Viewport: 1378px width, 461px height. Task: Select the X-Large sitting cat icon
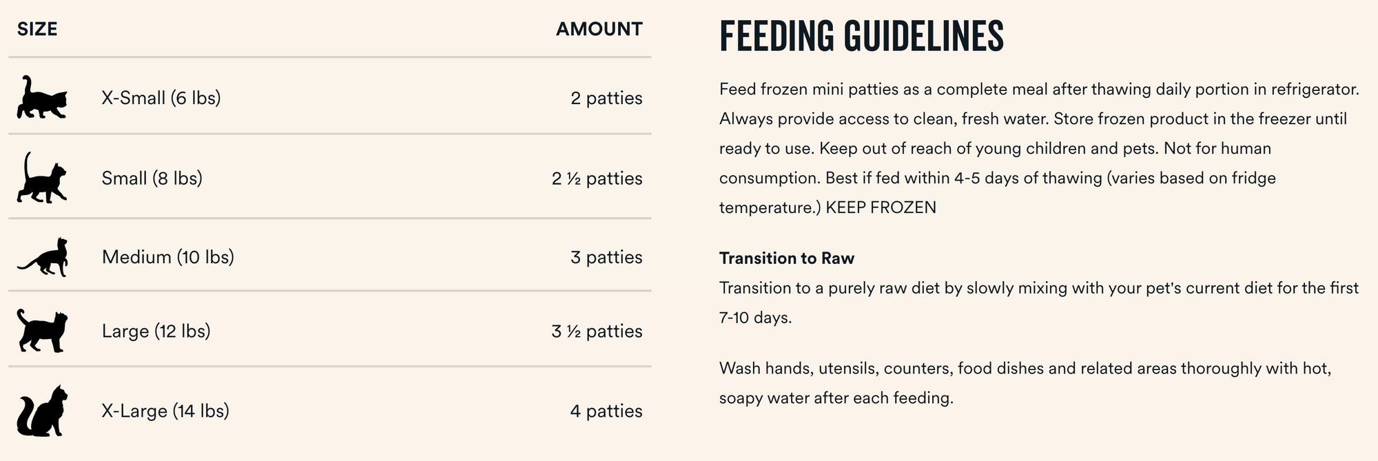coord(43,411)
